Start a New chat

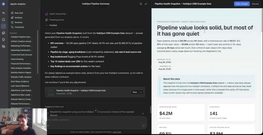pyautogui.click(x=19, y=13)
